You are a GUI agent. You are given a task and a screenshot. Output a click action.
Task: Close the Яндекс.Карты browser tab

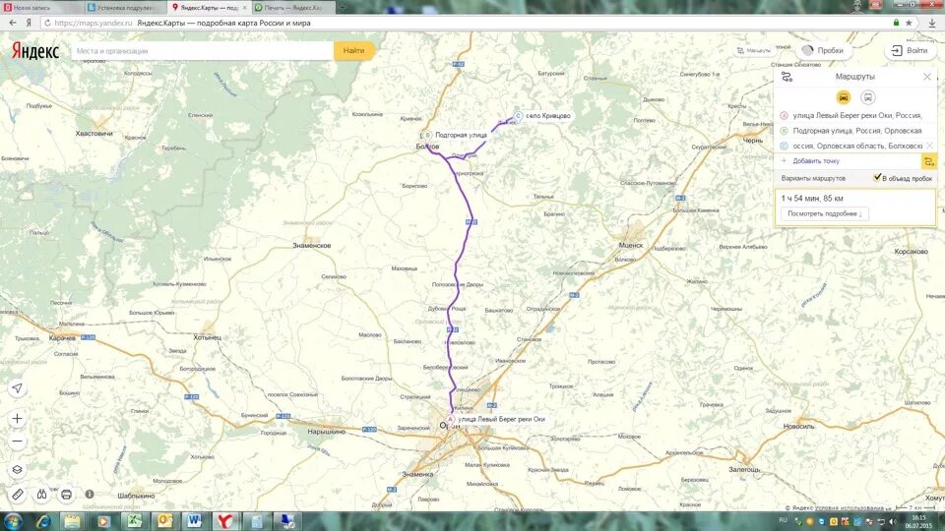click(245, 8)
